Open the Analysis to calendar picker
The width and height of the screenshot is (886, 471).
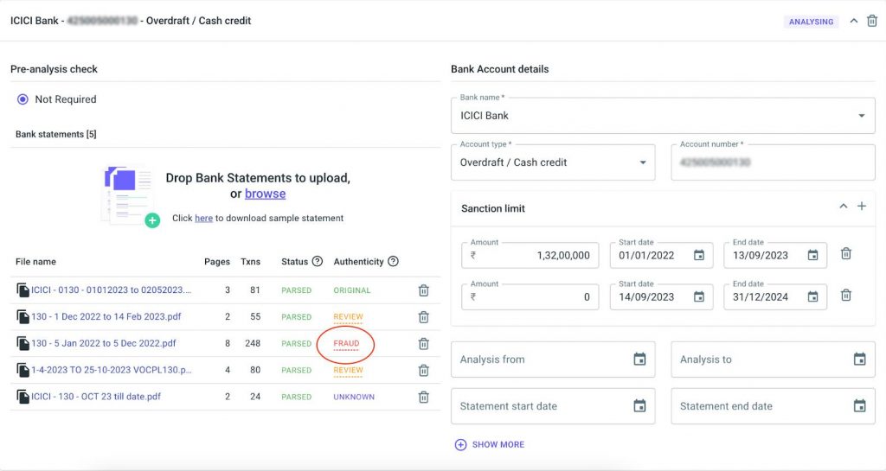tap(859, 360)
